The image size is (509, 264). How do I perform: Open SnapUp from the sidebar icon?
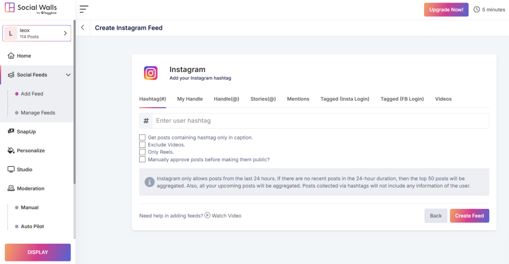(x=11, y=132)
